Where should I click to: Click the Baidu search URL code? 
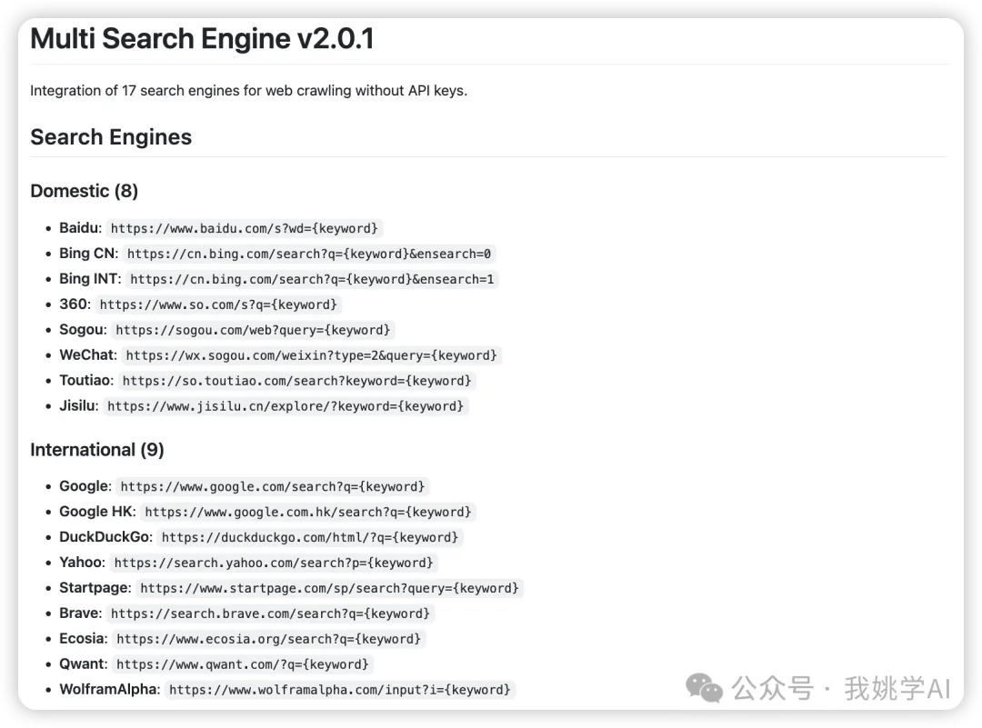pos(244,228)
